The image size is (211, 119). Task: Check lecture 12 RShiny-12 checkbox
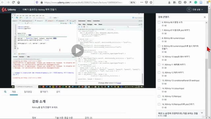[159, 73]
